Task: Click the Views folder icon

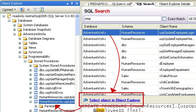Action: pyautogui.click(x=25, y=48)
